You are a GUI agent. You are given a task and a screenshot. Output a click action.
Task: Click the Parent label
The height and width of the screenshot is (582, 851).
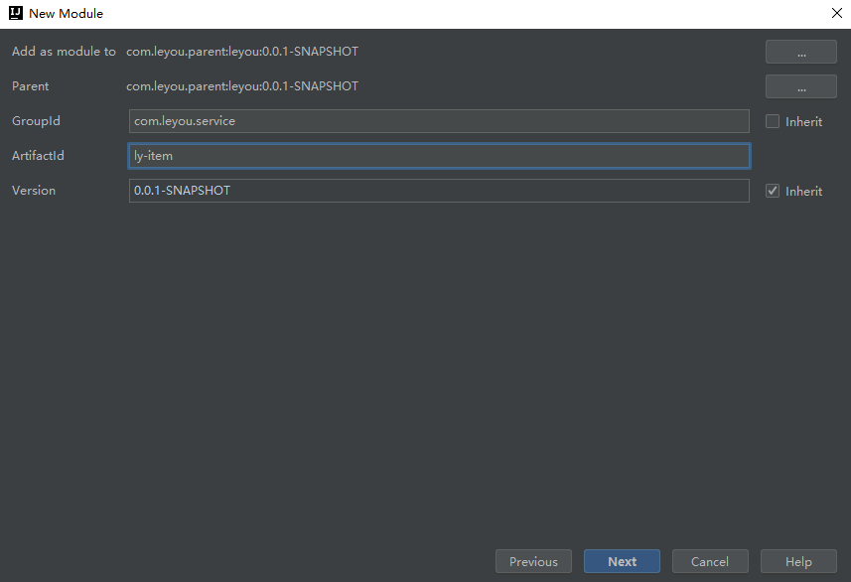pos(31,85)
